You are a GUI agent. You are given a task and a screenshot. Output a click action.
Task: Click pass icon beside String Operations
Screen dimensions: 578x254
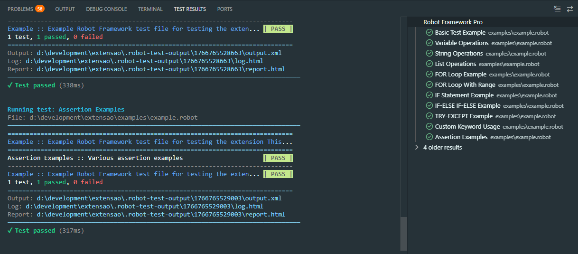click(x=429, y=54)
